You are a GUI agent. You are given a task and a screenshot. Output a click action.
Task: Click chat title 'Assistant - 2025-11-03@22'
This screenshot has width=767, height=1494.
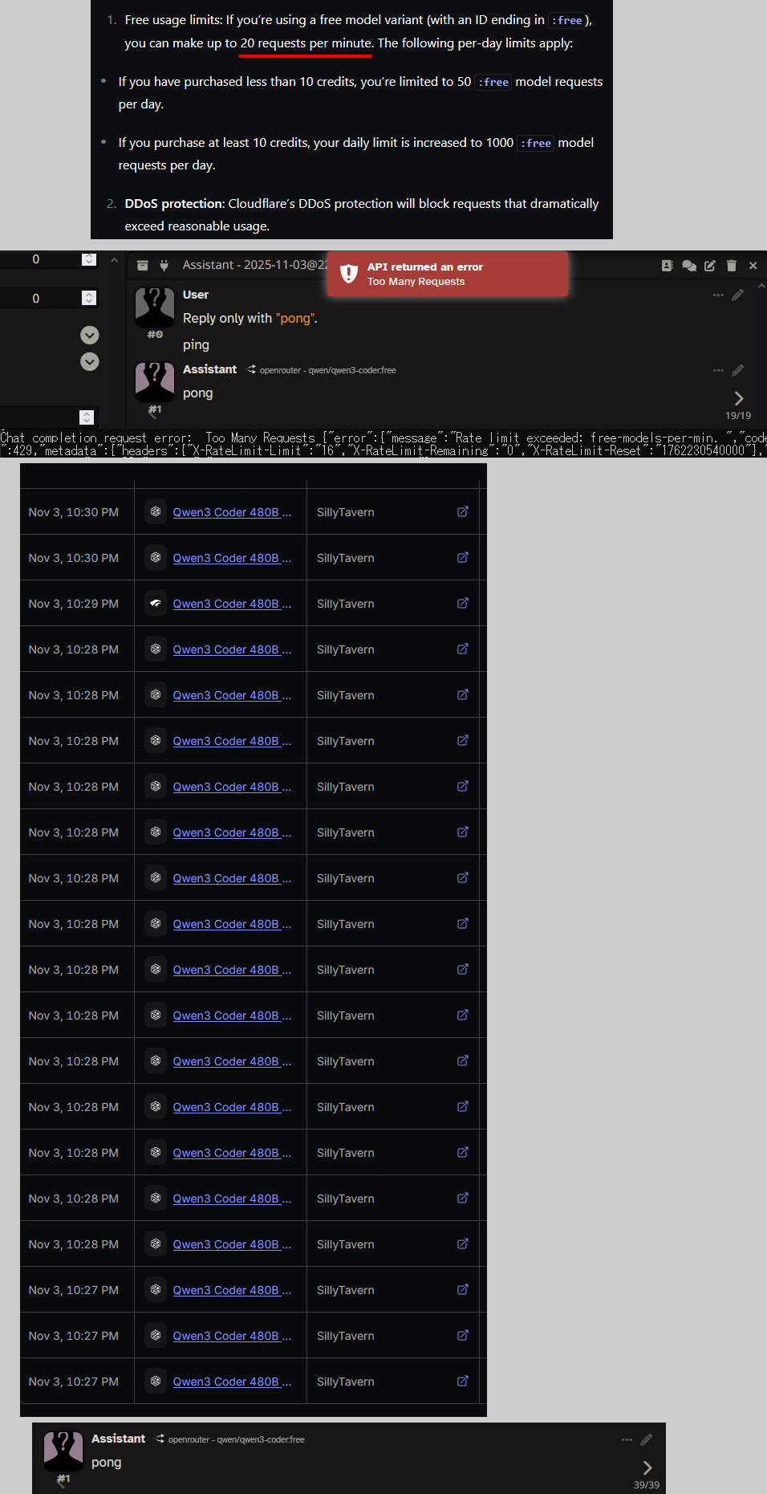(255, 265)
